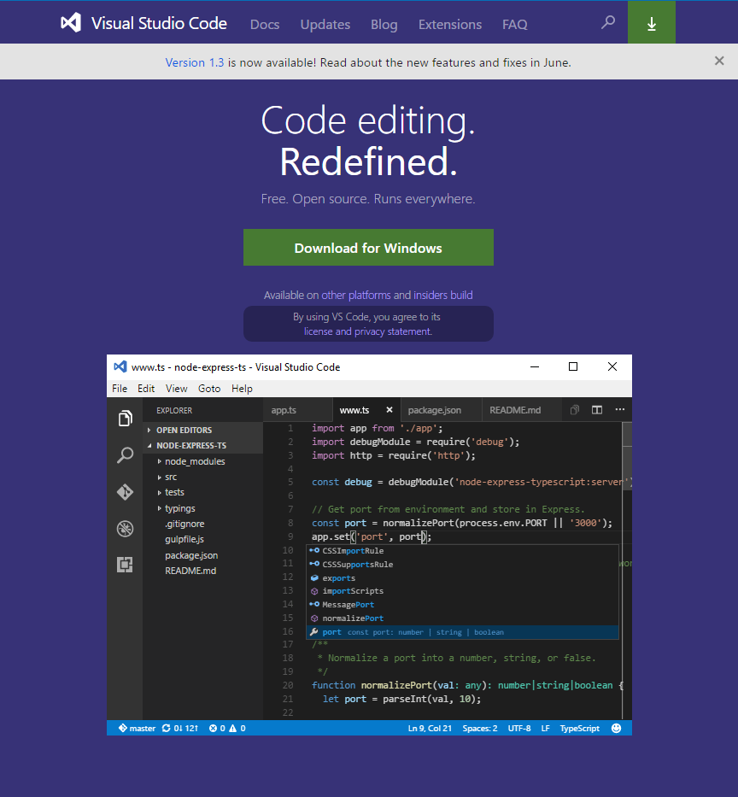Viewport: 738px width, 797px height.
Task: Click the privacy statement link
Action: (393, 331)
